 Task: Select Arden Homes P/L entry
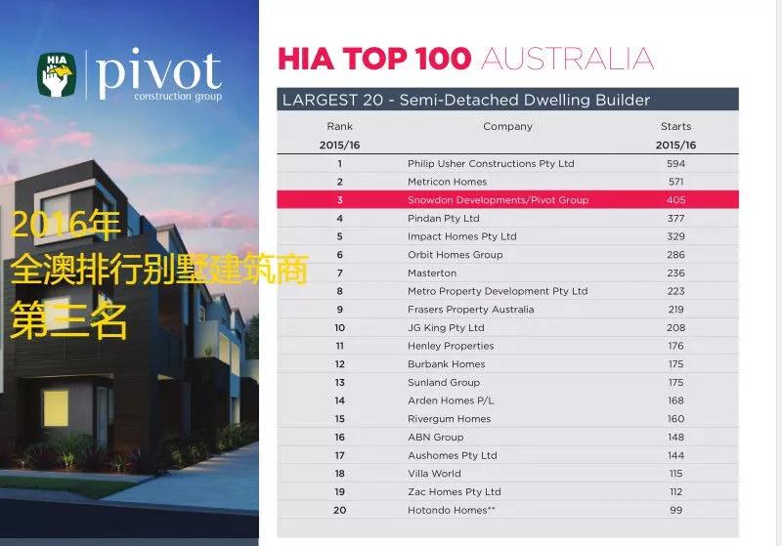[451, 400]
